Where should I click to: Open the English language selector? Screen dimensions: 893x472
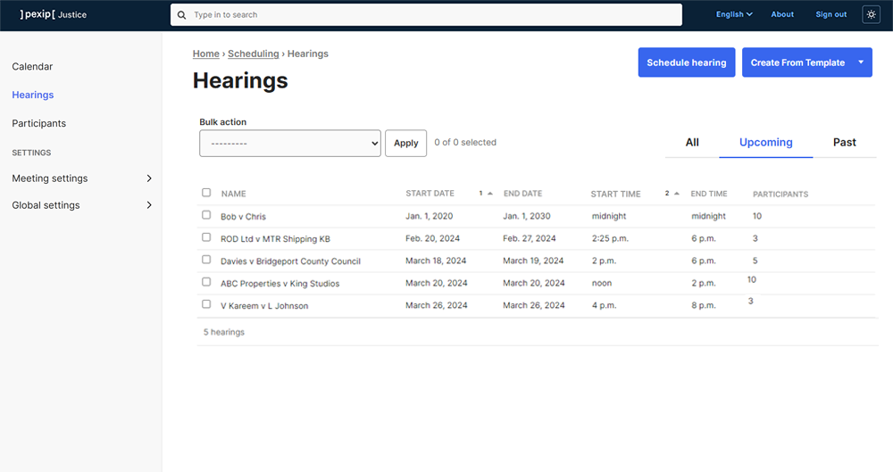click(x=734, y=14)
